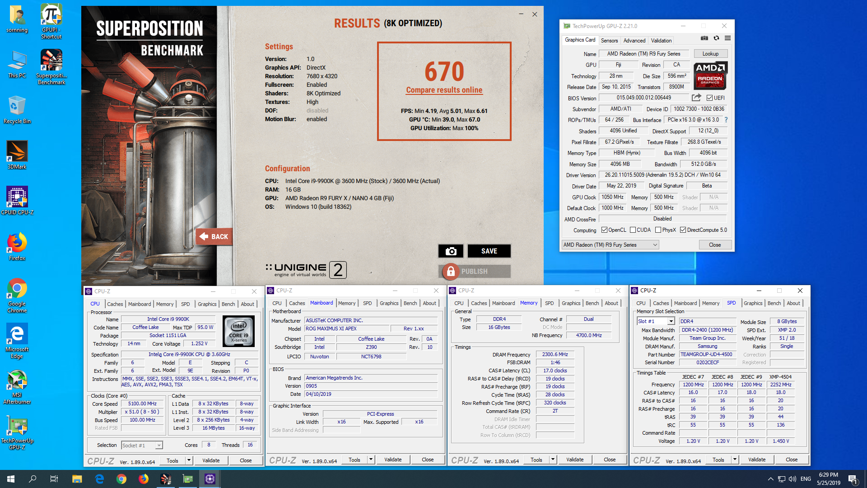Click the Bus Interface question mark icon
Image resolution: width=867 pixels, height=488 pixels.
[x=726, y=120]
